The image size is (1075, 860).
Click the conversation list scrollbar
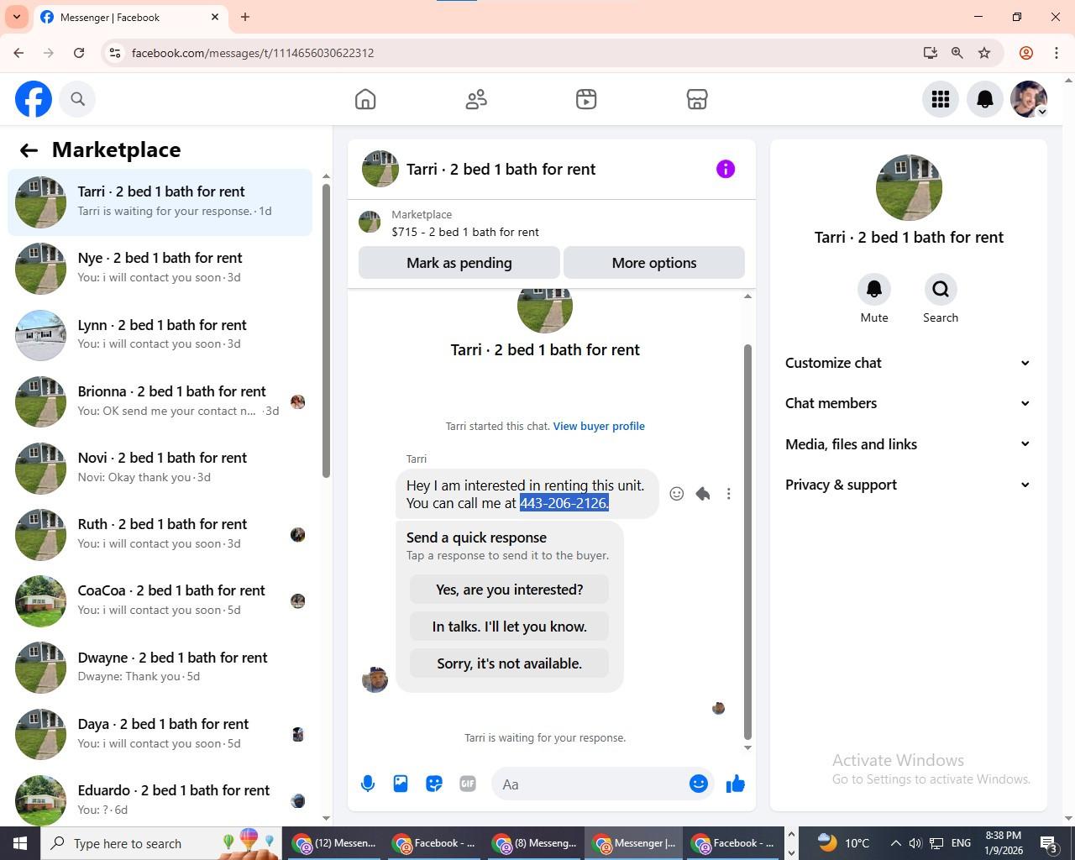326,331
